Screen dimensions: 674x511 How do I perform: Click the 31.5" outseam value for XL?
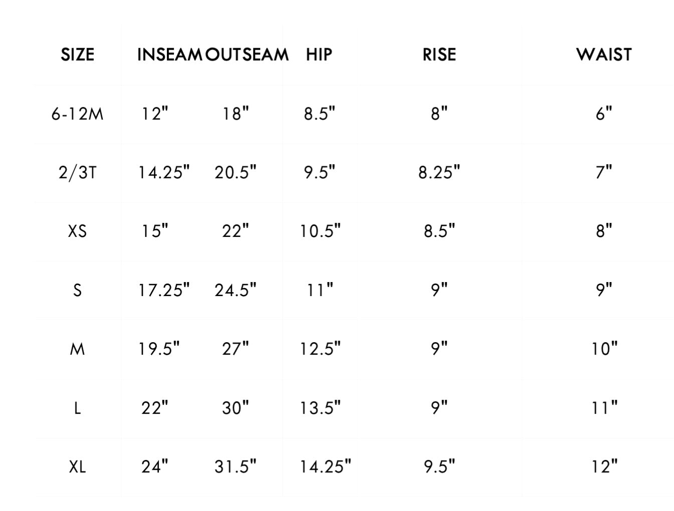(x=235, y=466)
